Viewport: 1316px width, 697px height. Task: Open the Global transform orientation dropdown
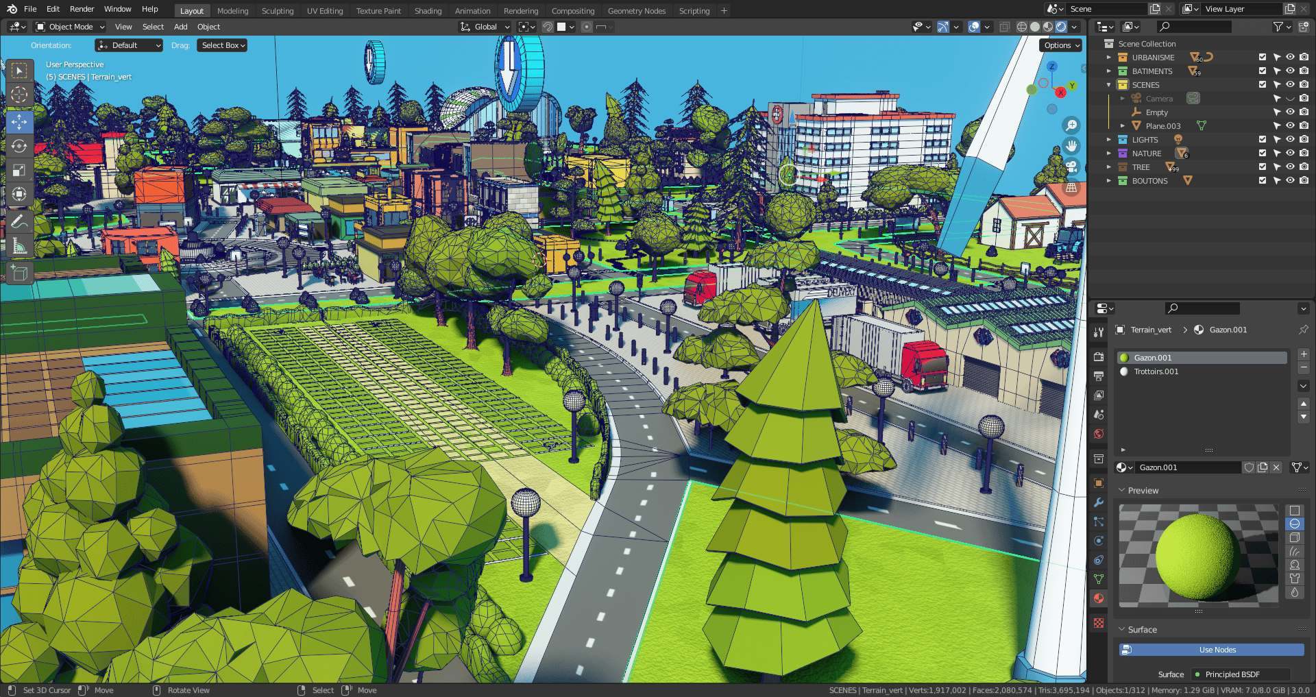click(x=485, y=26)
